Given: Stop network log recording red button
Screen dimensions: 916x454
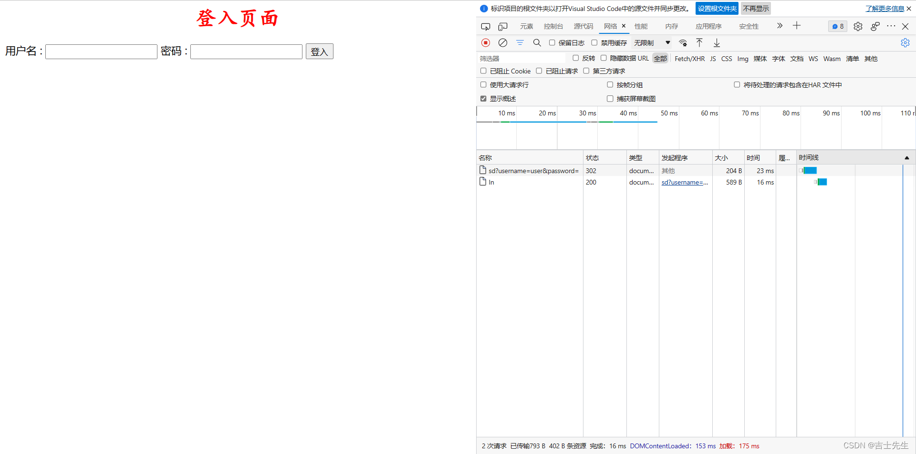Looking at the screenshot, I should click(486, 43).
